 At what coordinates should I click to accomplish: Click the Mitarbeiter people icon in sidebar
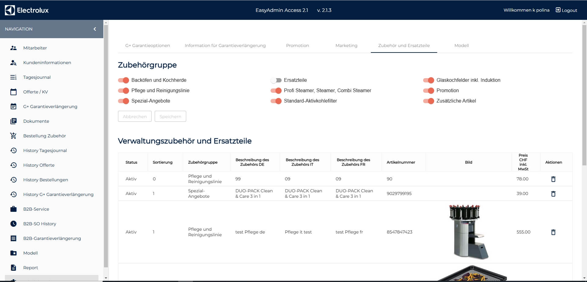[13, 48]
